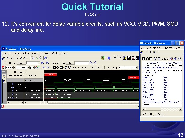Click the red Baseline marker flag

[51, 75]
